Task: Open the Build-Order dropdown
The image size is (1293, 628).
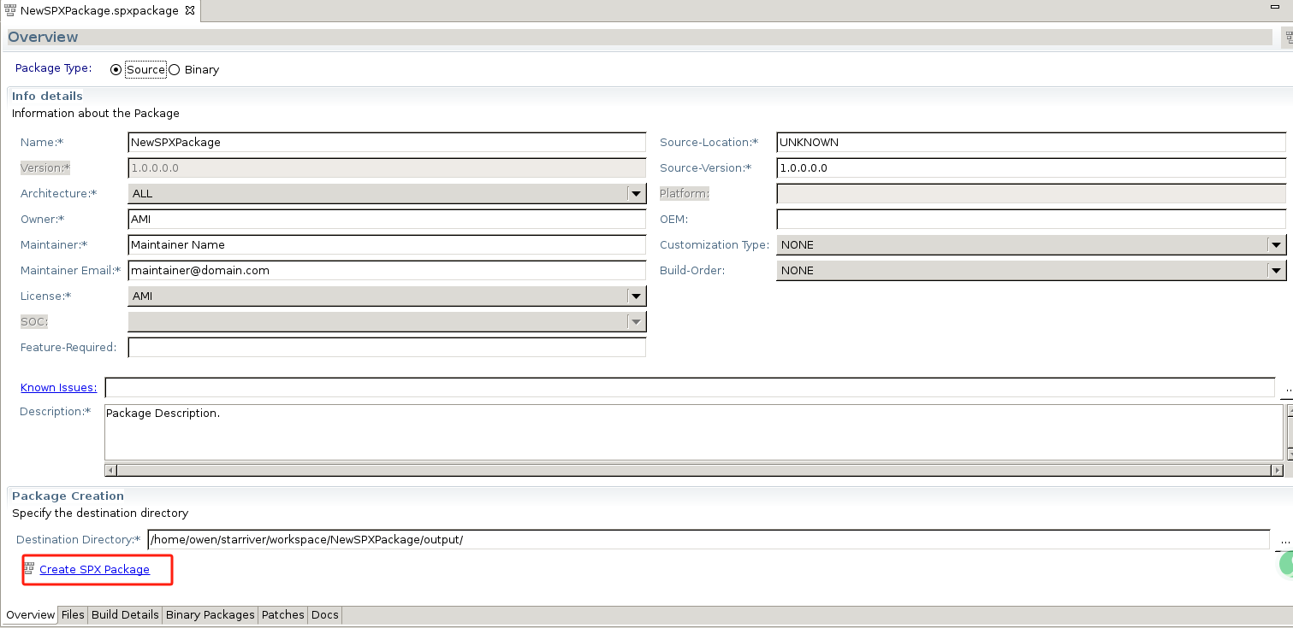Action: coord(1277,270)
